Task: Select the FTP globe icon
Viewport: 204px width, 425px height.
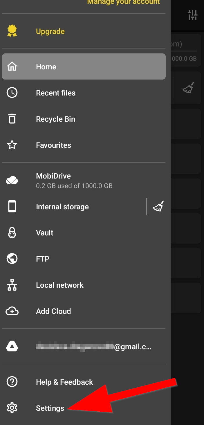Action: pyautogui.click(x=12, y=259)
